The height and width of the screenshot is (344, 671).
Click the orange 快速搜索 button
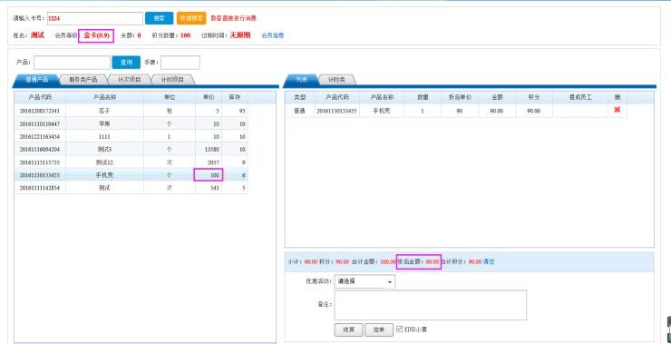coord(191,18)
